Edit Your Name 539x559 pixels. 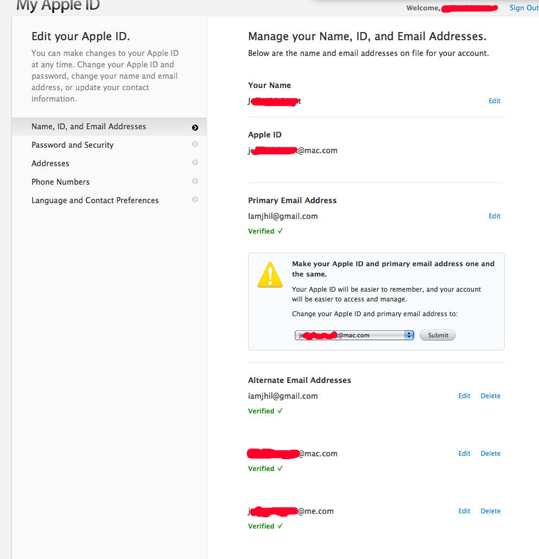coord(494,101)
